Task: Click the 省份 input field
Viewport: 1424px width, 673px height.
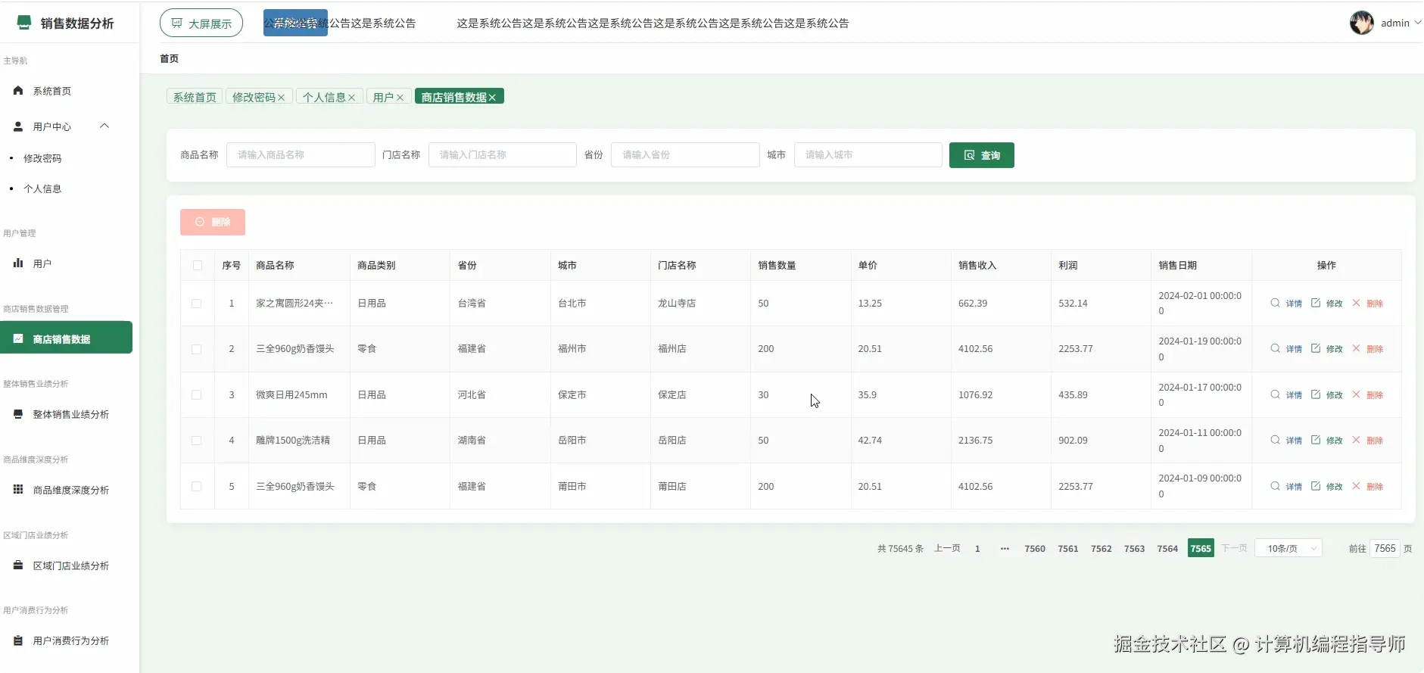Action: click(685, 154)
